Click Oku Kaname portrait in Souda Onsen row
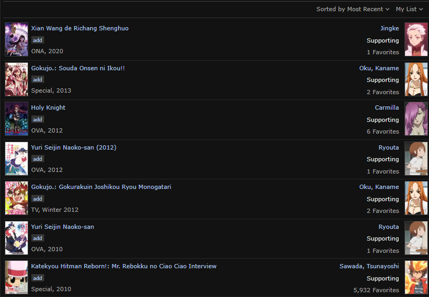Image resolution: width=429 pixels, height=297 pixels. pos(416,79)
